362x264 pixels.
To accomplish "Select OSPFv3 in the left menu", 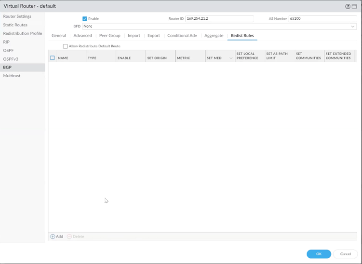I will [x=11, y=59].
